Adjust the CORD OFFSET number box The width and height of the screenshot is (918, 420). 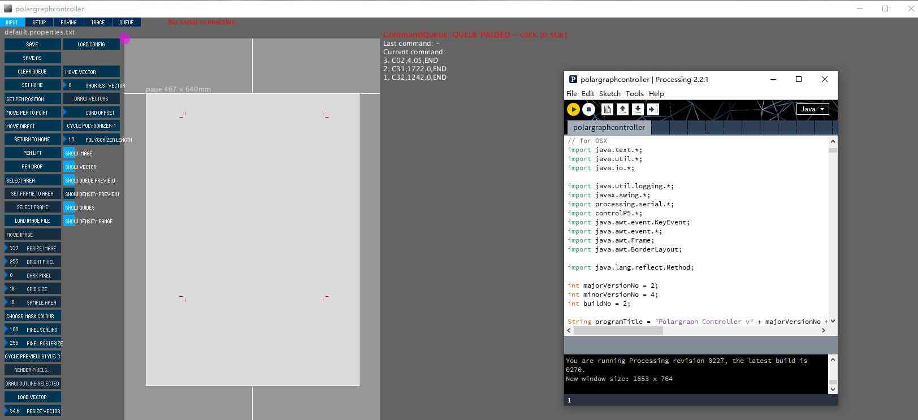tap(91, 112)
